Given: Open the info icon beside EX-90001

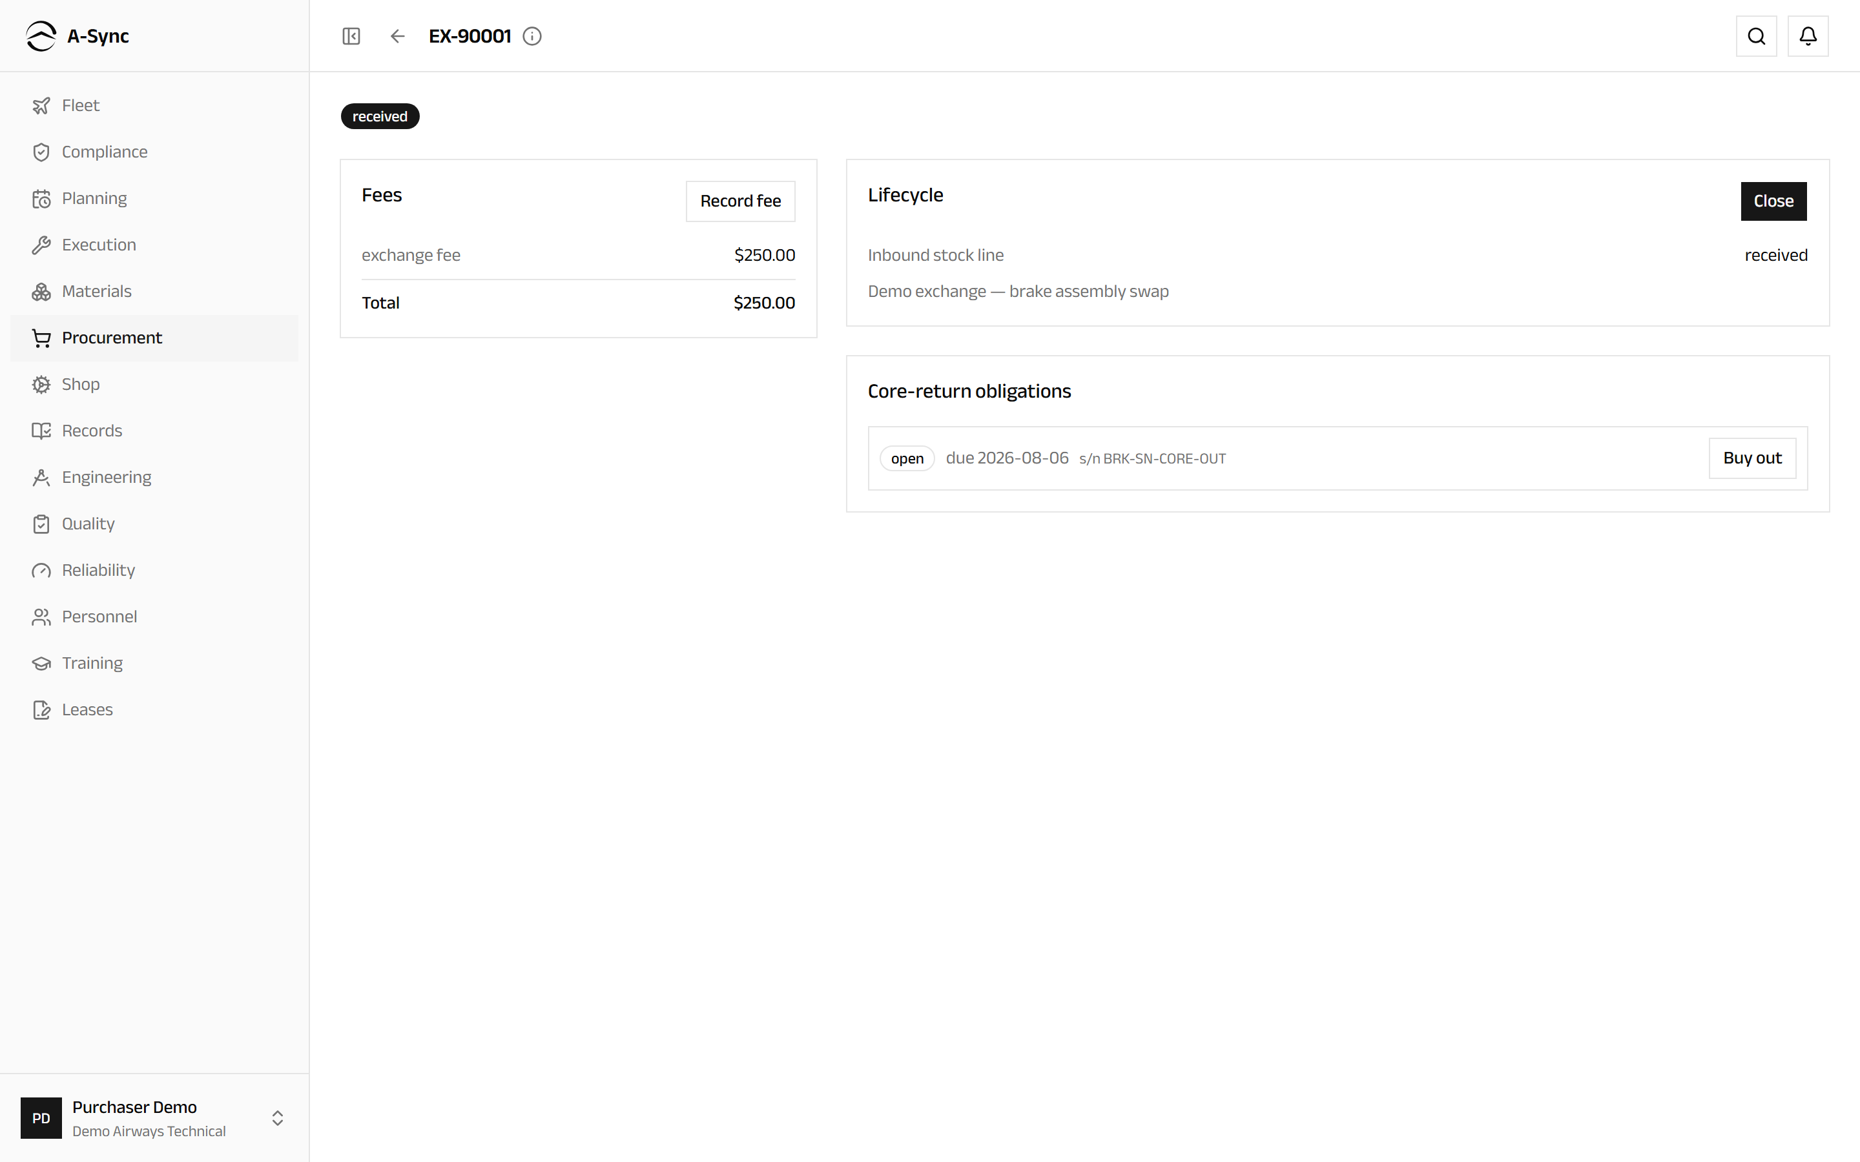Looking at the screenshot, I should coord(532,36).
